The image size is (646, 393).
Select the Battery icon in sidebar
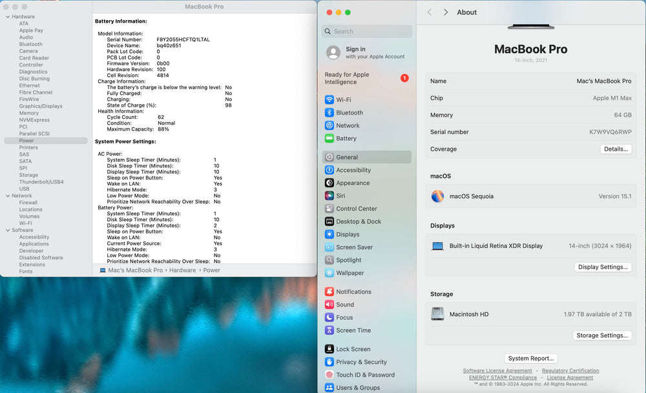(329, 138)
